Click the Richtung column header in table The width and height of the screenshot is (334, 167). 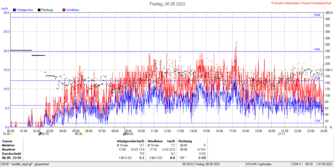coord(185,141)
